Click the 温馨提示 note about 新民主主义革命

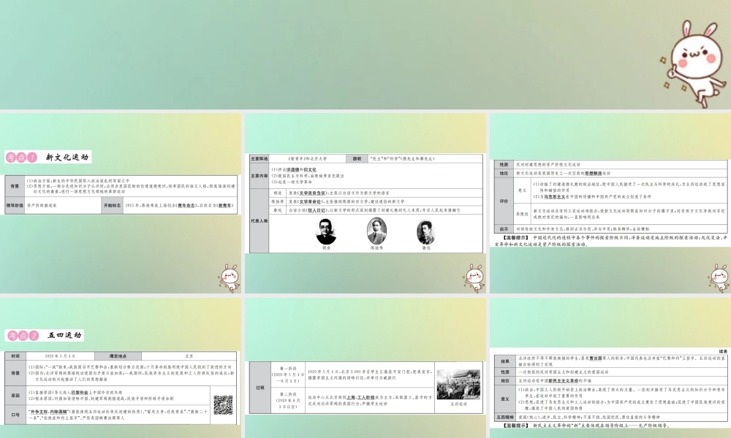coord(586,426)
